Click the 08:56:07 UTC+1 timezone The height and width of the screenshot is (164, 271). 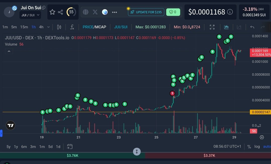click(227, 146)
